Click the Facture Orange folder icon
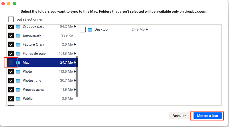 tap(18, 44)
